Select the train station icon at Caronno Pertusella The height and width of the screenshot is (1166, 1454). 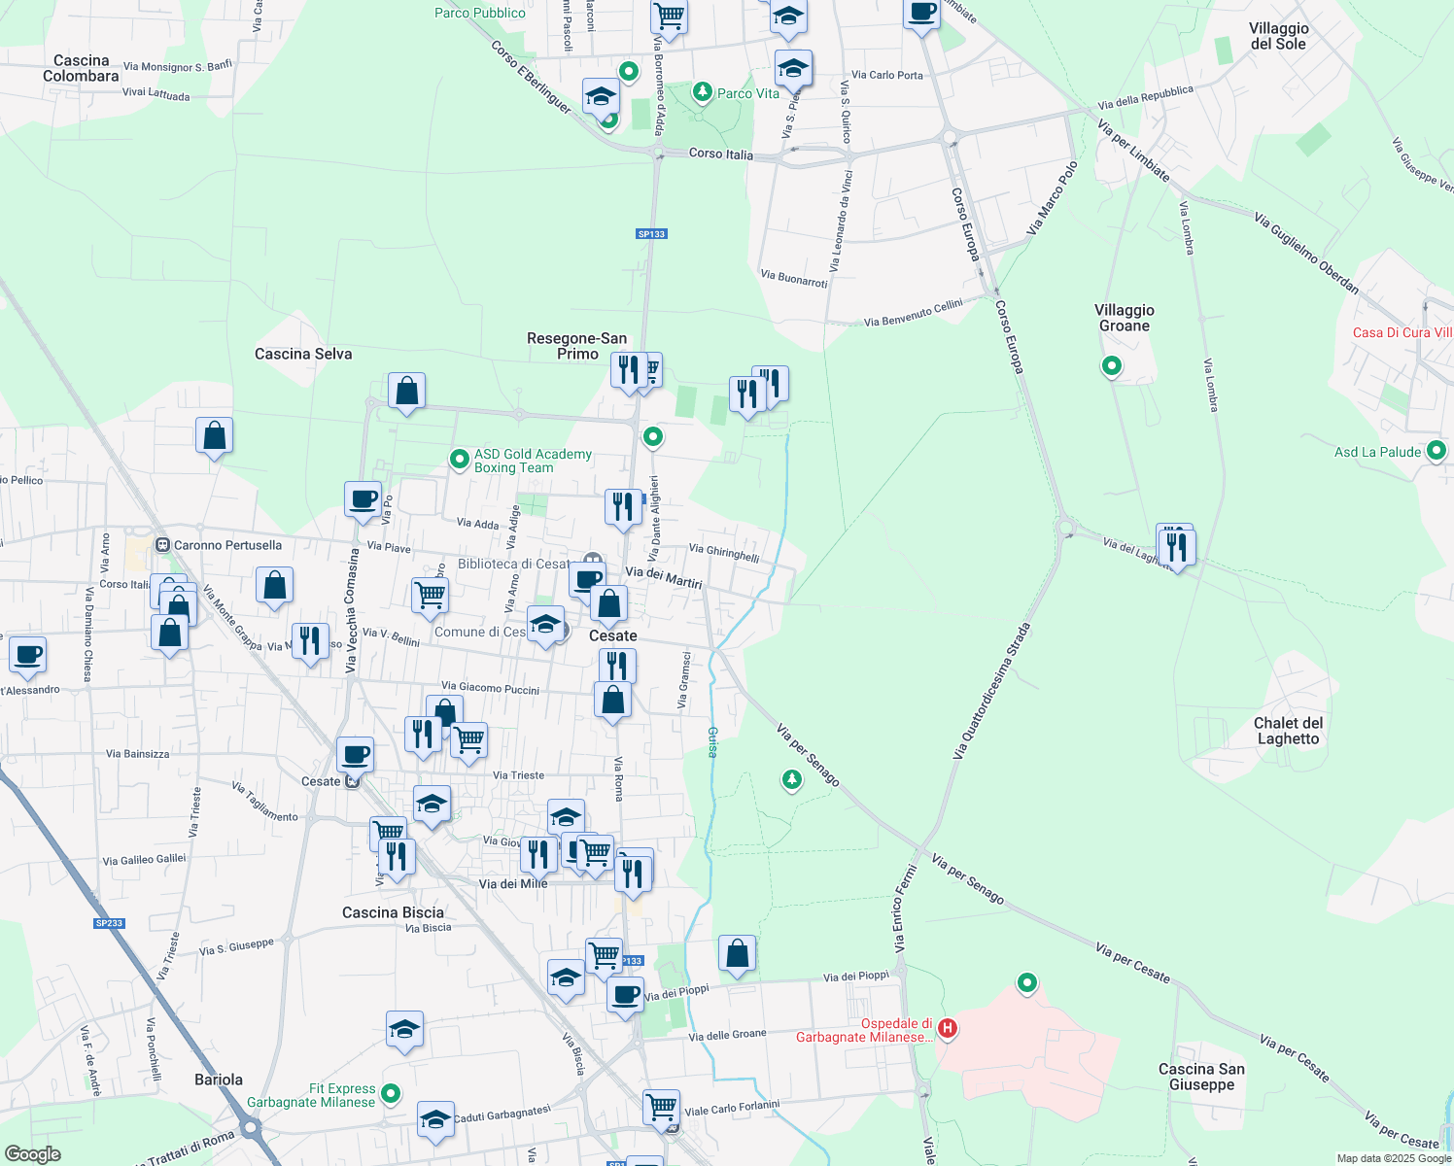(163, 545)
